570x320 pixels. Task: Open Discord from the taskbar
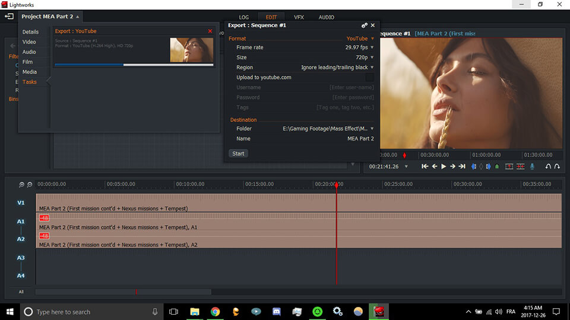click(x=277, y=312)
